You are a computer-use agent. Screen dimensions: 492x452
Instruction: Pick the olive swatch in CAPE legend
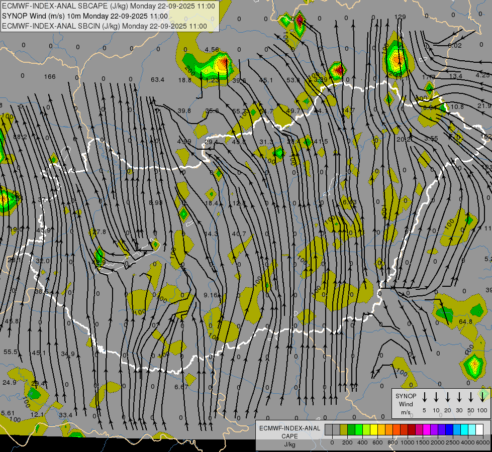[x=344, y=429]
